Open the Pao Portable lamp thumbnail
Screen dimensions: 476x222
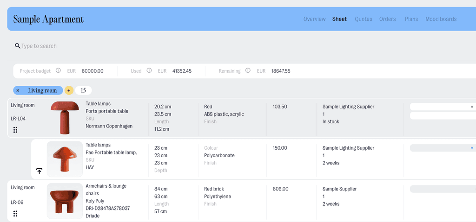point(65,159)
